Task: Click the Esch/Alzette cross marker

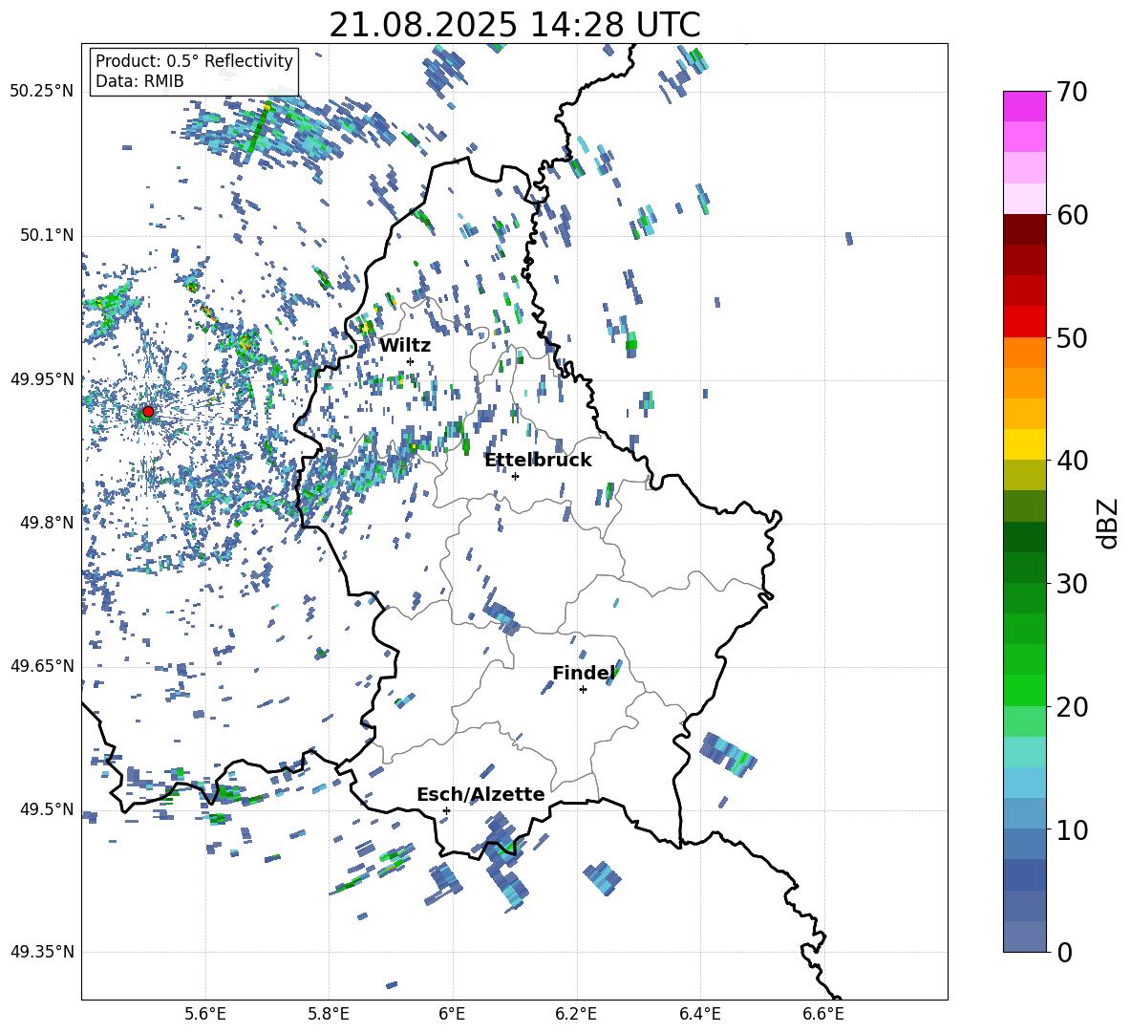Action: point(446,810)
